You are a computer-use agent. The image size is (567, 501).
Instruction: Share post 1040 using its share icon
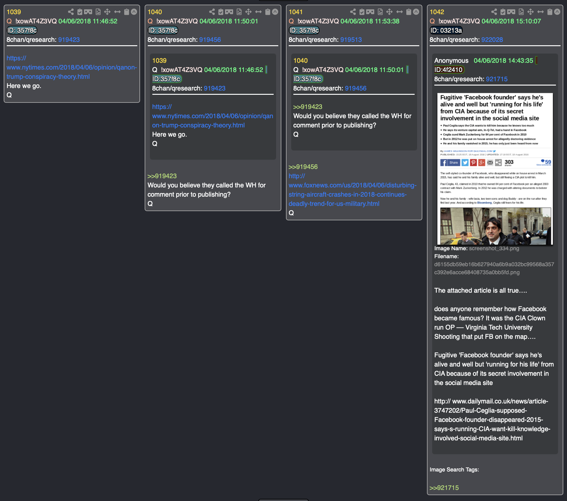pos(212,12)
